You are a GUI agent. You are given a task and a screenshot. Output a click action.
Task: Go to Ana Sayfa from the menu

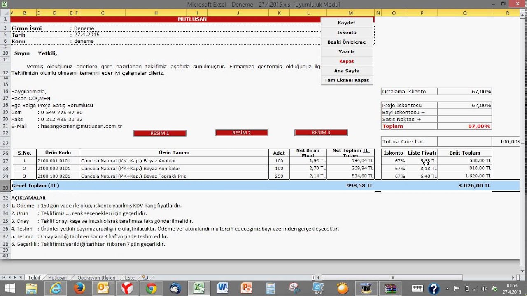[x=347, y=71]
